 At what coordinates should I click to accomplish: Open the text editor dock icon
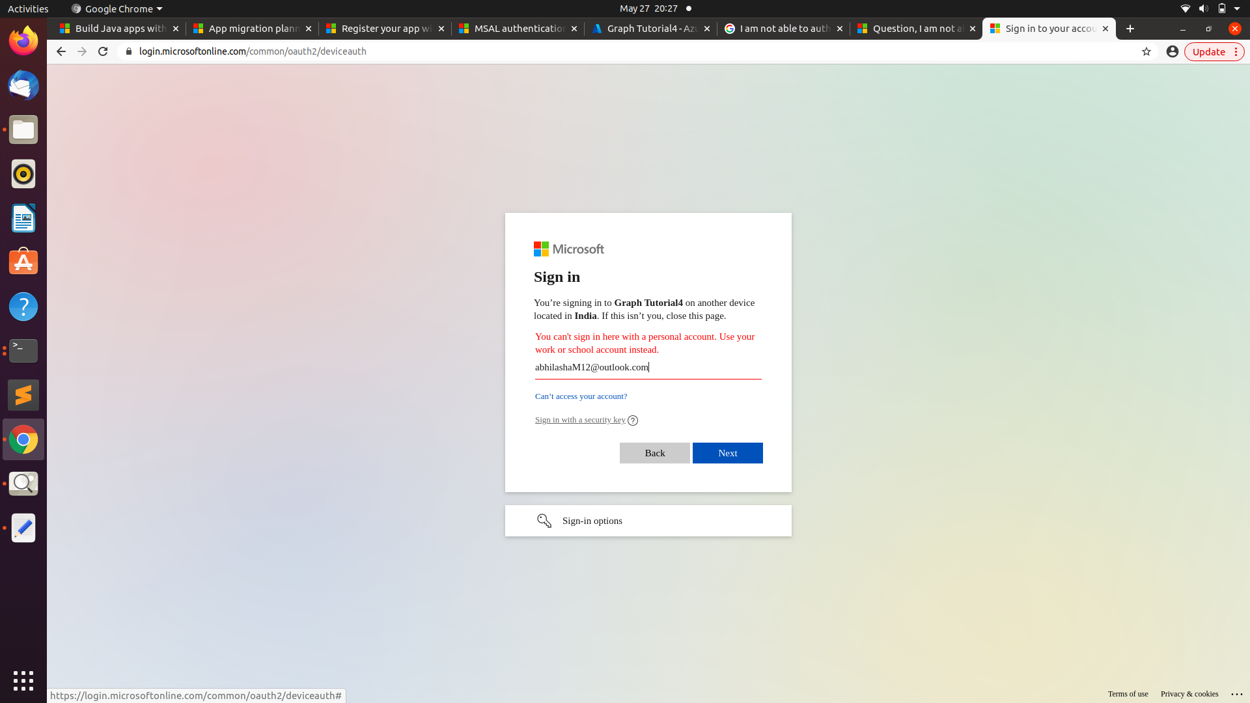pyautogui.click(x=23, y=528)
